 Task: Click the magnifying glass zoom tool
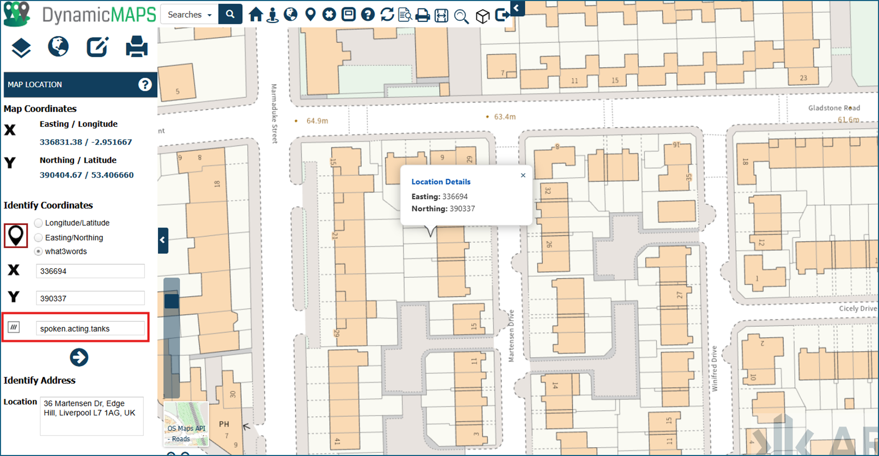click(x=461, y=16)
